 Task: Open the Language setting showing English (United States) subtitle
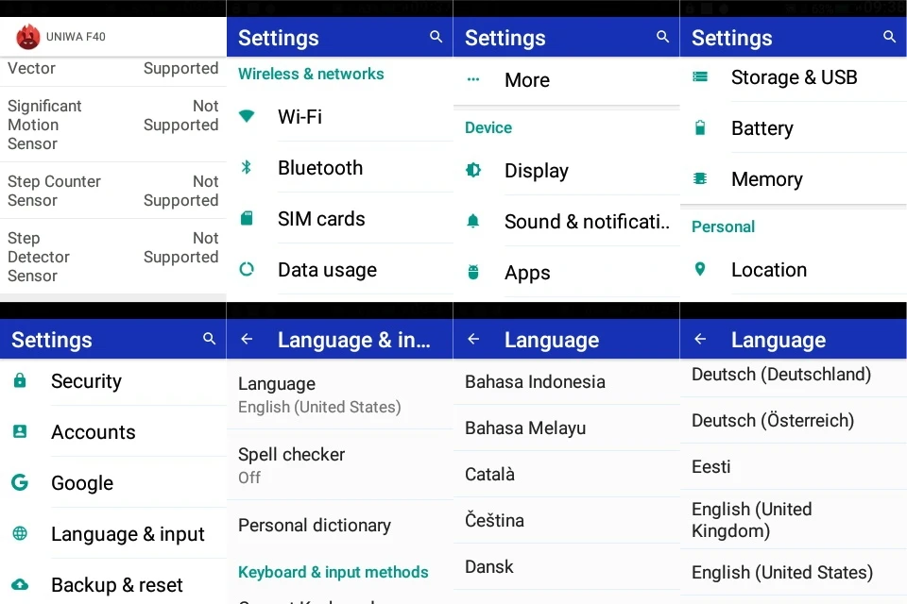point(339,394)
